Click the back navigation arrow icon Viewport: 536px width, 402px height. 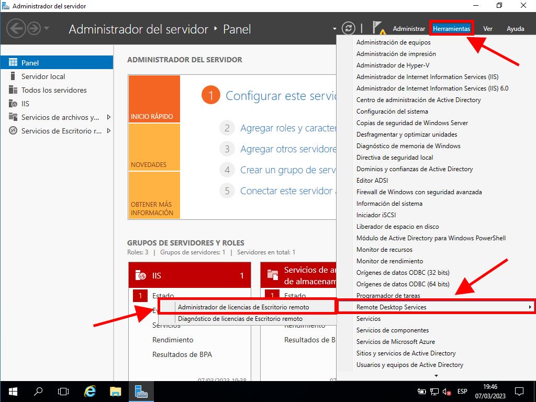(x=16, y=28)
